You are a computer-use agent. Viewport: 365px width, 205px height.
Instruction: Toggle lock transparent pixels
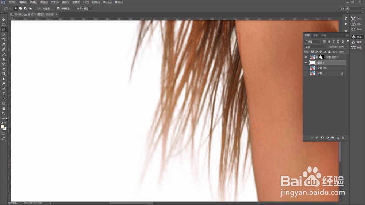point(312,52)
